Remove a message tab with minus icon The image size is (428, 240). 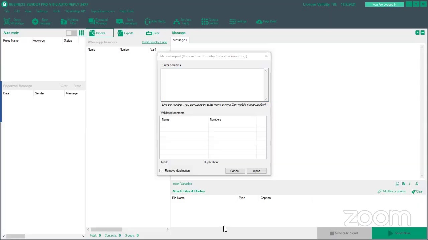423,33
